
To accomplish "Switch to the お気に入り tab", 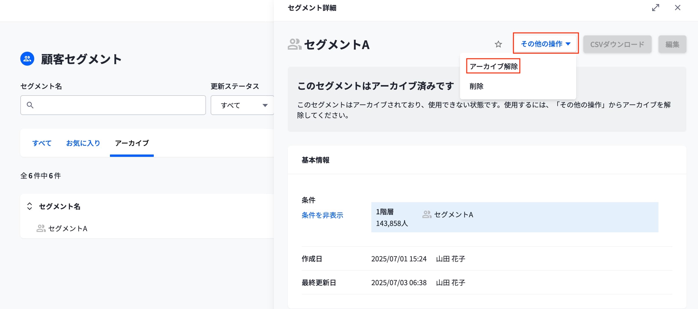I will pyautogui.click(x=83, y=143).
